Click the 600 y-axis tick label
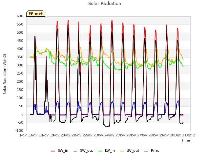 tap(20, 16)
